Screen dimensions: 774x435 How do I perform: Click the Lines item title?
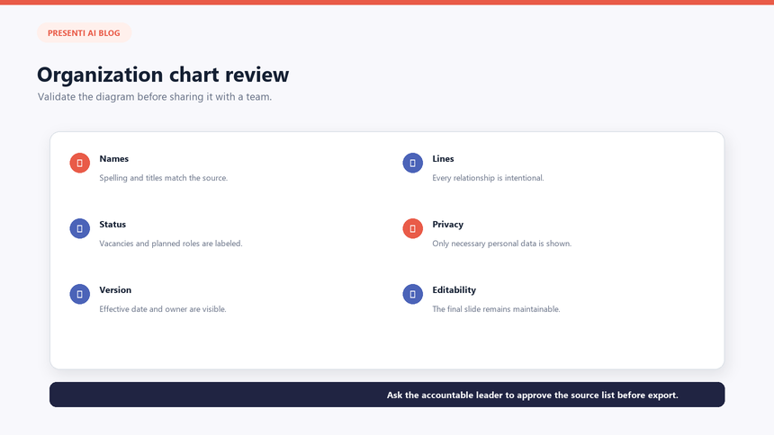[x=443, y=159]
